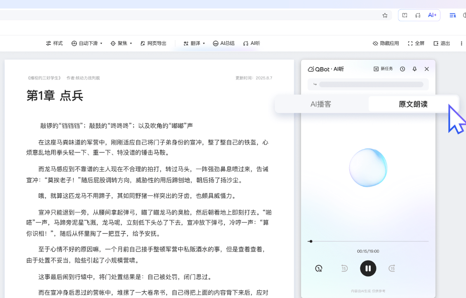
Task: Click the notification bell in QBot panel
Action: pos(414,69)
